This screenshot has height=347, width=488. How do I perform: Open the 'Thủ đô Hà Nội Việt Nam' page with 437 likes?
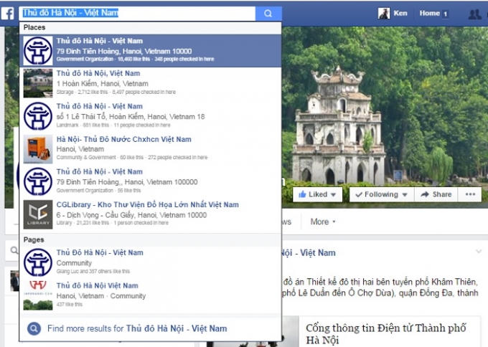pyautogui.click(x=150, y=295)
